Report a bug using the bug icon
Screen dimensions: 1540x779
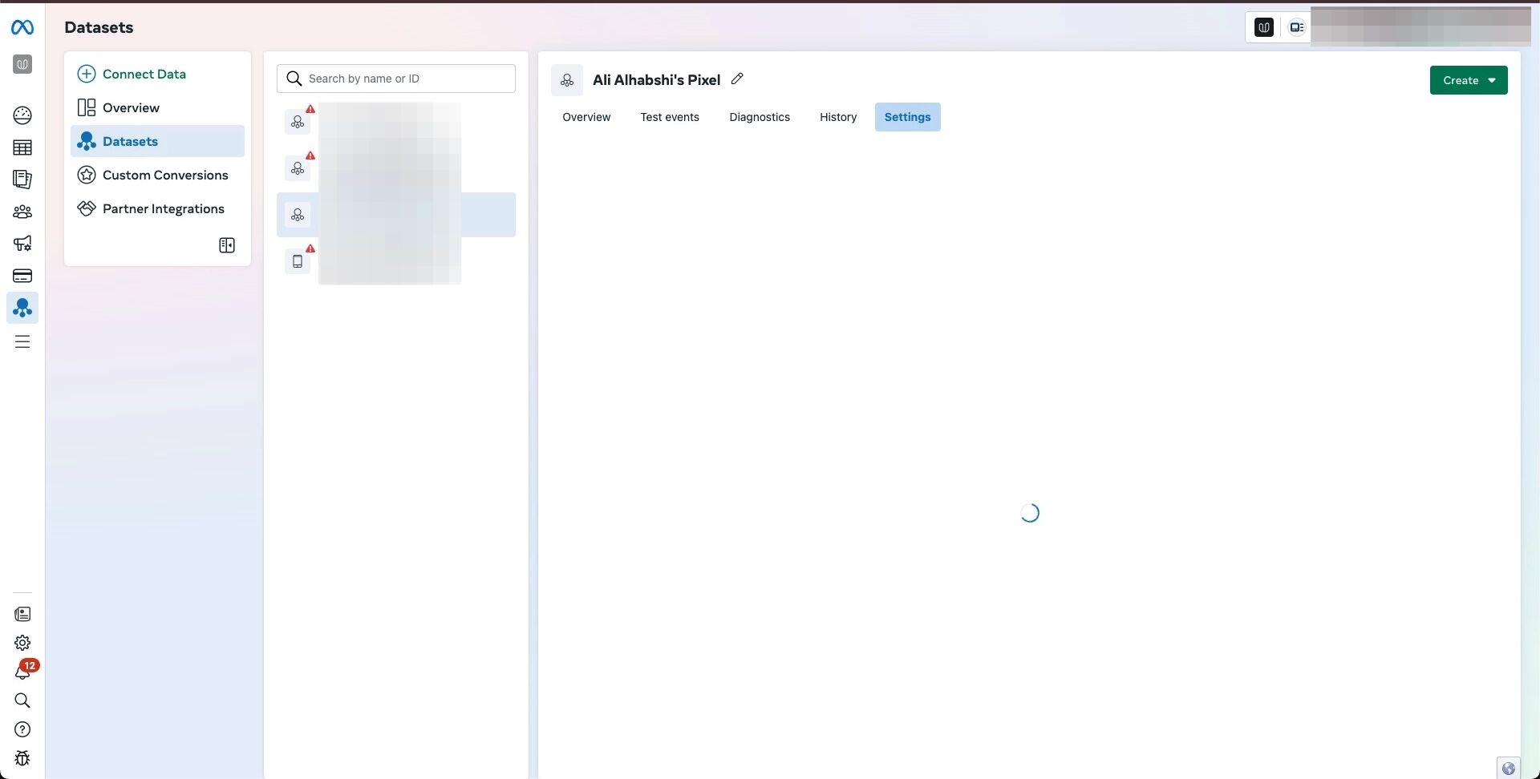click(x=22, y=758)
